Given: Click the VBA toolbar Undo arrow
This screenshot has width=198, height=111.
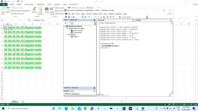Looking at the screenshot, I should (x=89, y=17).
